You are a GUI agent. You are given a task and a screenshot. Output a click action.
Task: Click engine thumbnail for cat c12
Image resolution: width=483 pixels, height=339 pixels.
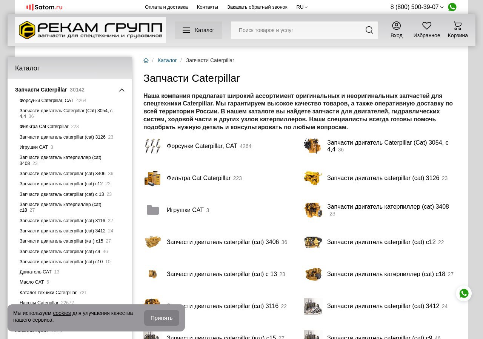click(x=313, y=242)
